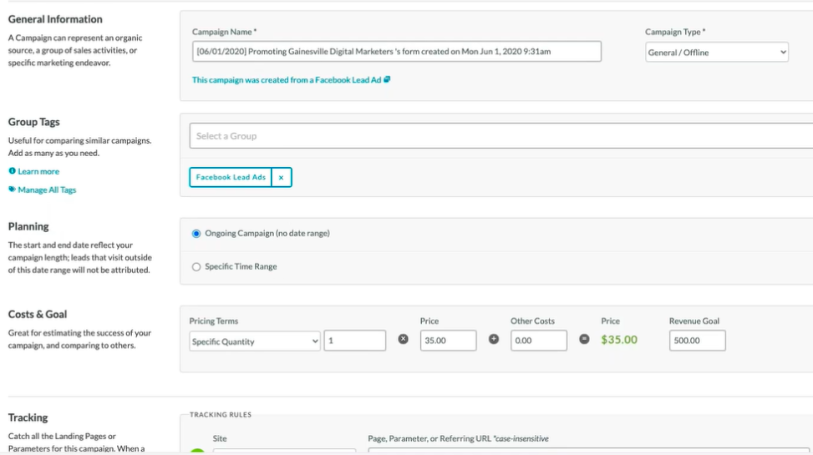Click the icon after Facebook Lead Ad link

(387, 80)
